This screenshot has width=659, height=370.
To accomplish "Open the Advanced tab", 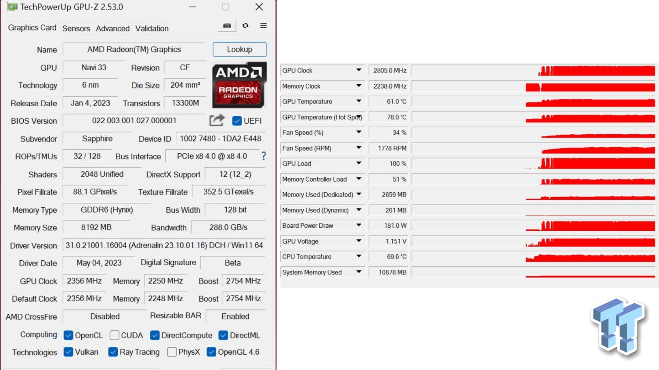I will click(x=112, y=29).
